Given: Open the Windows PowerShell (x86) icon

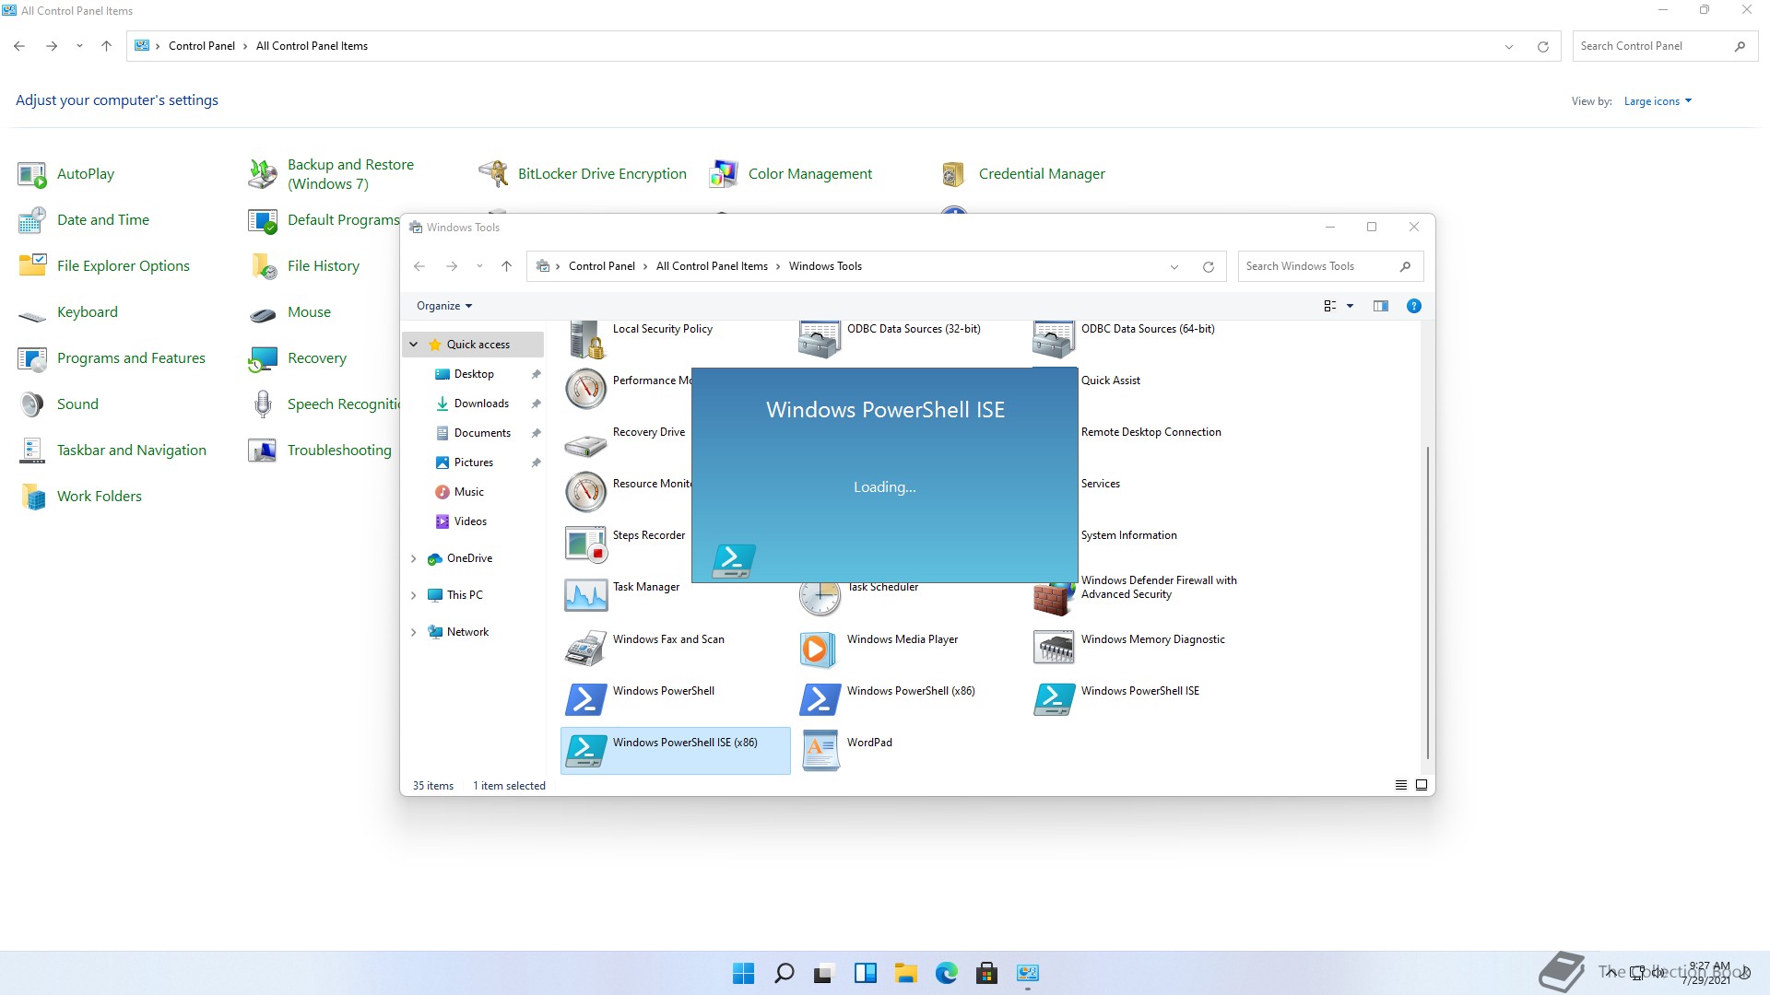Looking at the screenshot, I should point(820,699).
